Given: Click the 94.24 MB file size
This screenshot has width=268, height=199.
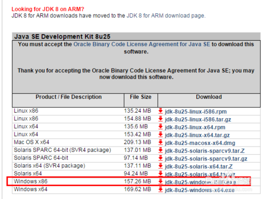Looking at the screenshot, I should coord(136,173).
